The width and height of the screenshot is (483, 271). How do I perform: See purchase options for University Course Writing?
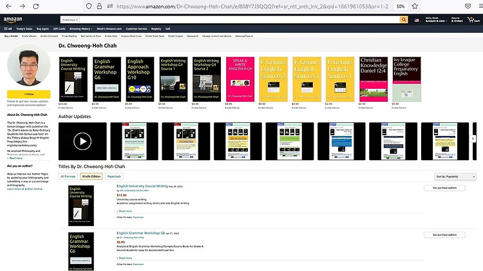pos(444,188)
